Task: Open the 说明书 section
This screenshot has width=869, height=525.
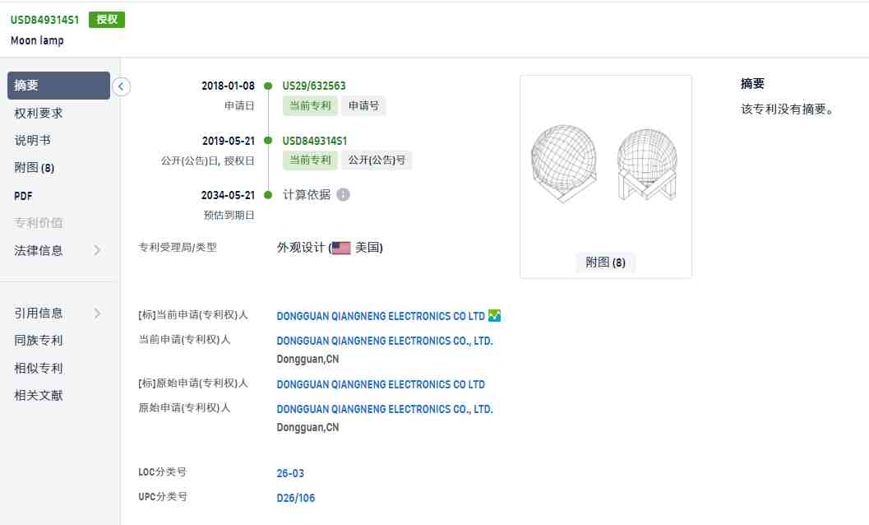Action: click(x=32, y=141)
